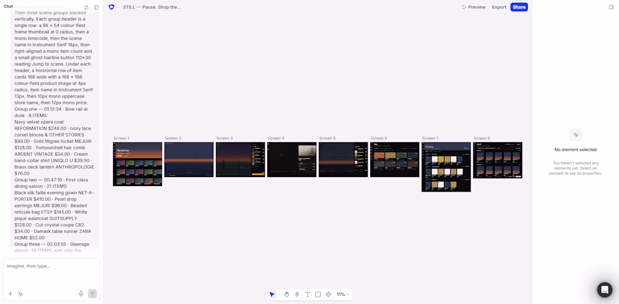This screenshot has width=619, height=304.
Task: Click chat text 'Group one — 01:12:34'
Action: (x=39, y=109)
